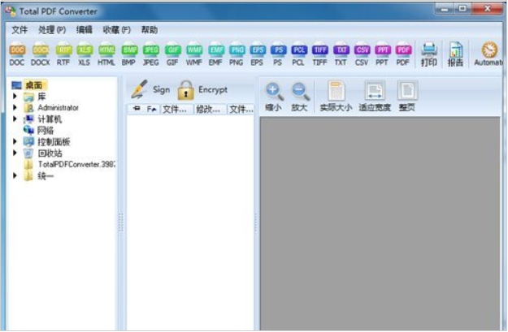Expand the 控制面板 tree node
Screen dimensions: 508x332
(x=15, y=141)
